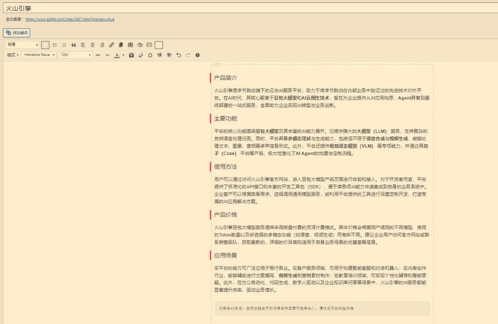
Task: Undo the last edit
Action: (178, 55)
